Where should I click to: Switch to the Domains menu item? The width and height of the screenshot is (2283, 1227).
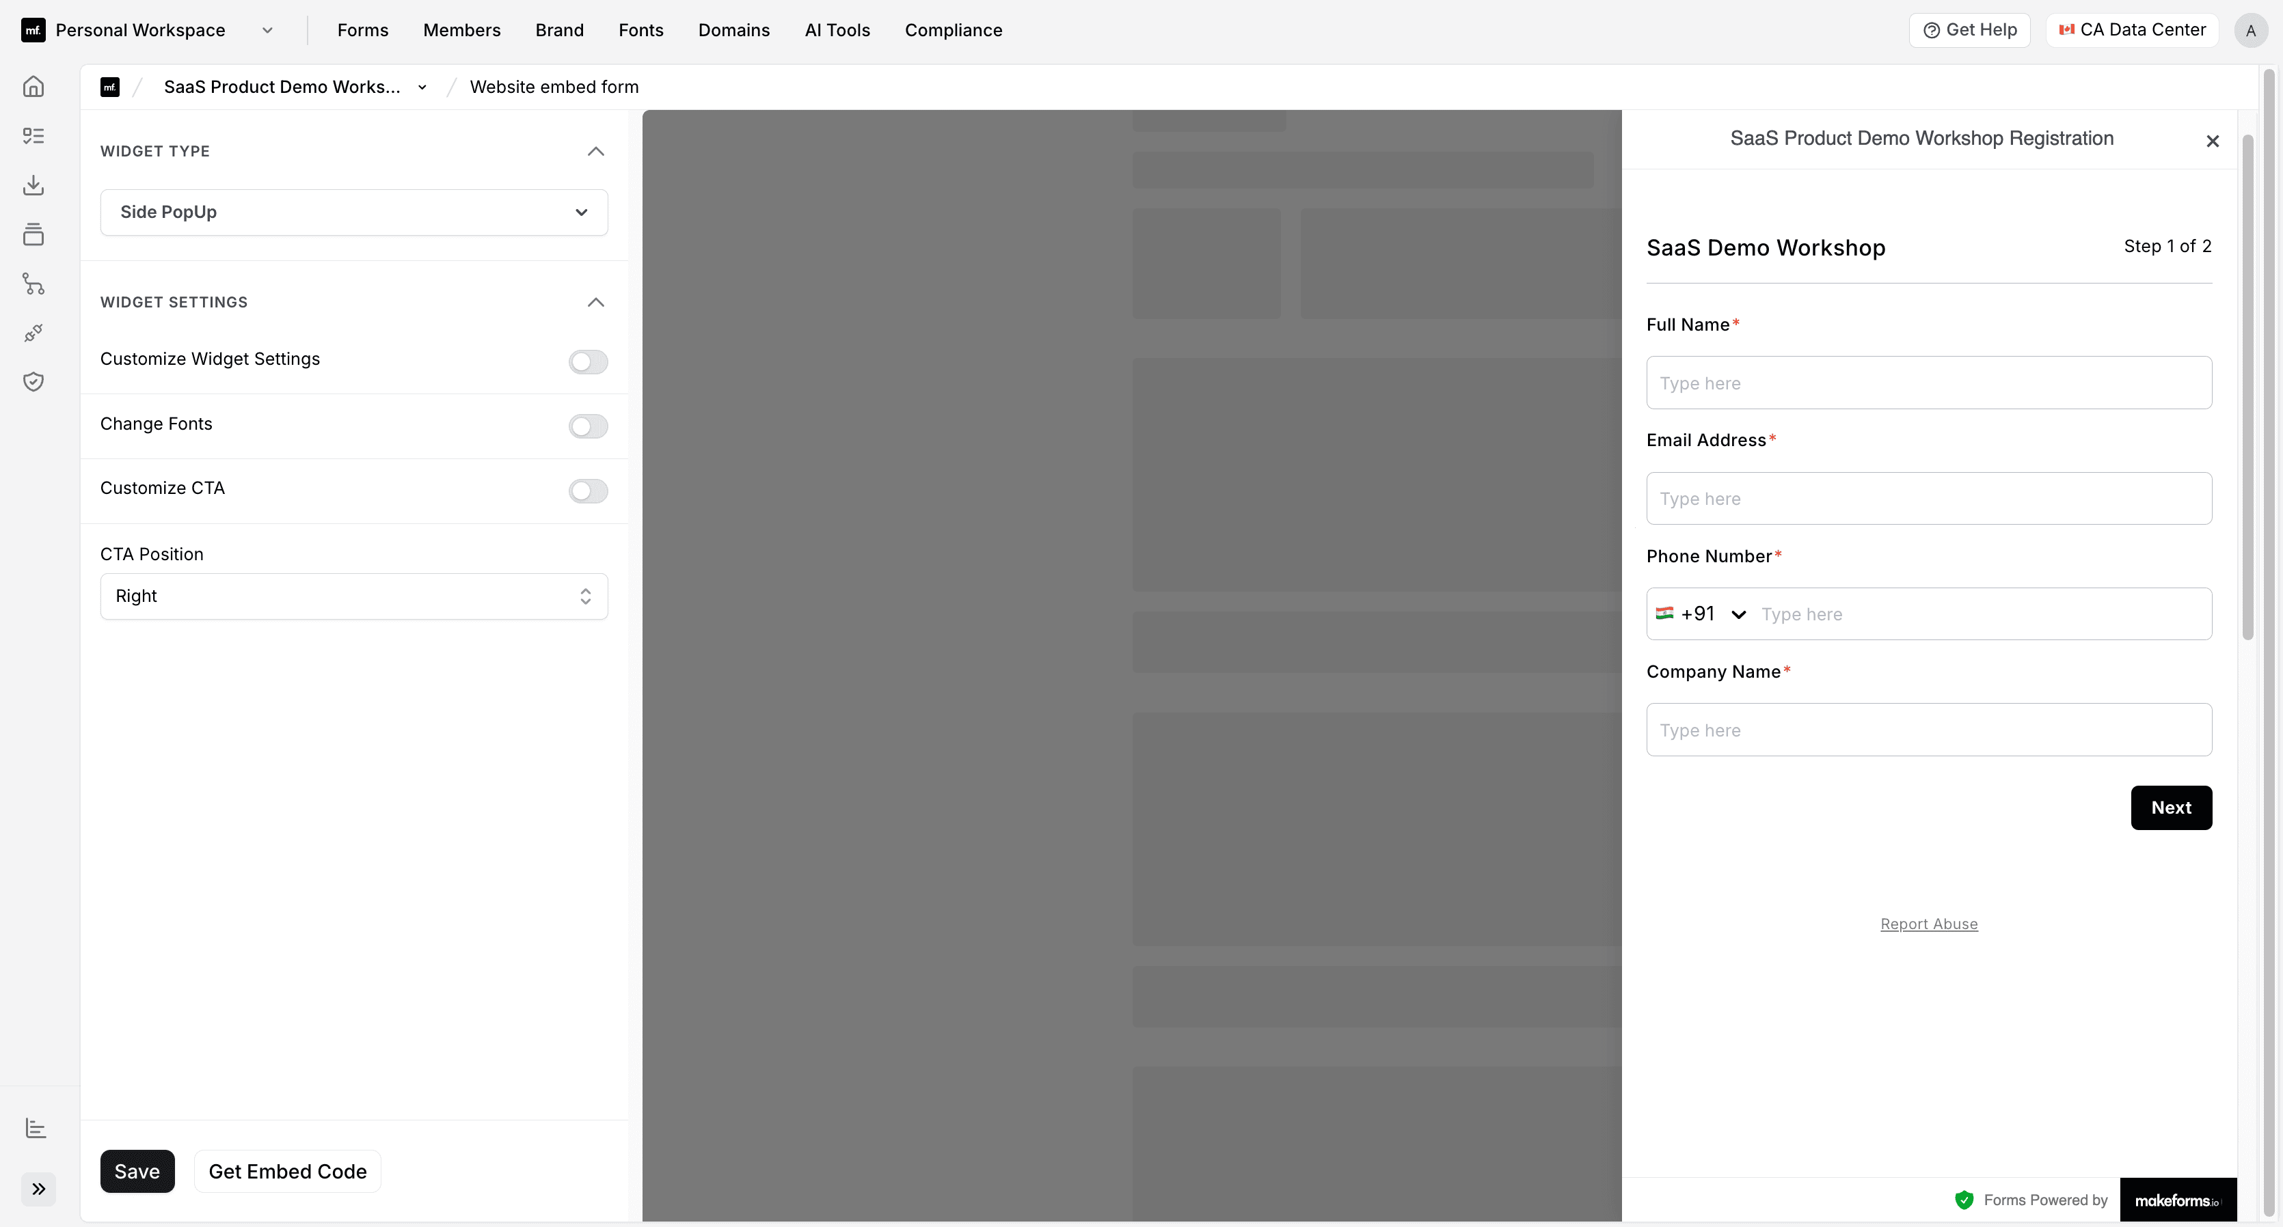[x=734, y=29]
